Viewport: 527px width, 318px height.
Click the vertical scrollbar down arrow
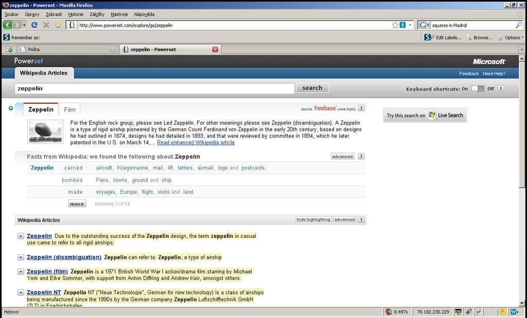(522, 303)
